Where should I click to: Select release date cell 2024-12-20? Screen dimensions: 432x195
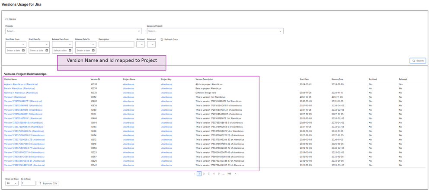(337, 84)
